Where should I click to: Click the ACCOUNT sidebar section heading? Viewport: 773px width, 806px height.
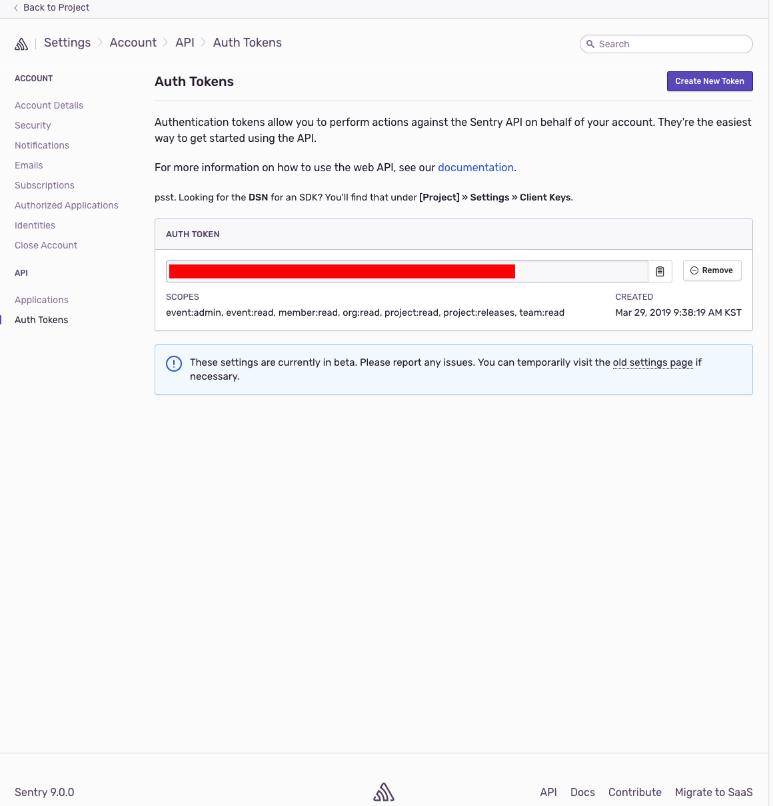[33, 79]
